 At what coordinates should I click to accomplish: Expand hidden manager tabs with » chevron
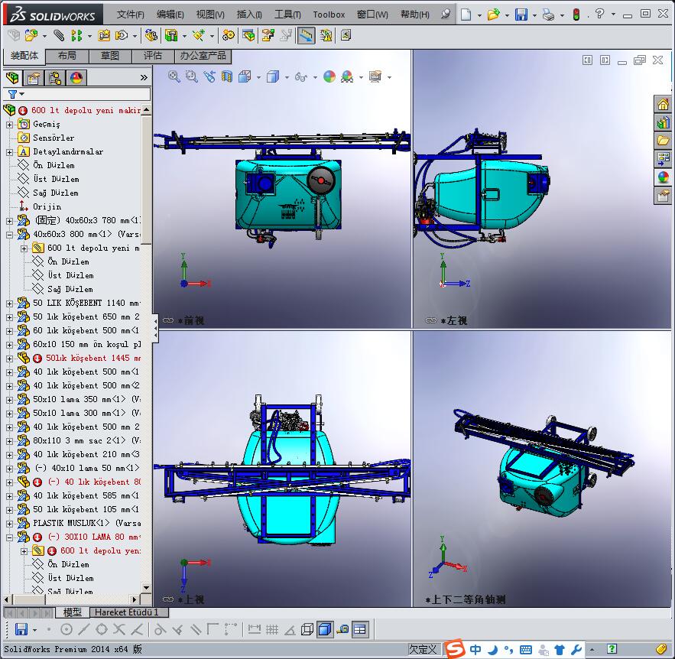tap(144, 78)
